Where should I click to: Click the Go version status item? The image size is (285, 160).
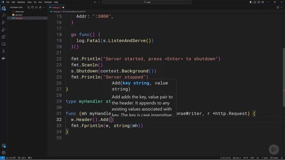pos(11,158)
